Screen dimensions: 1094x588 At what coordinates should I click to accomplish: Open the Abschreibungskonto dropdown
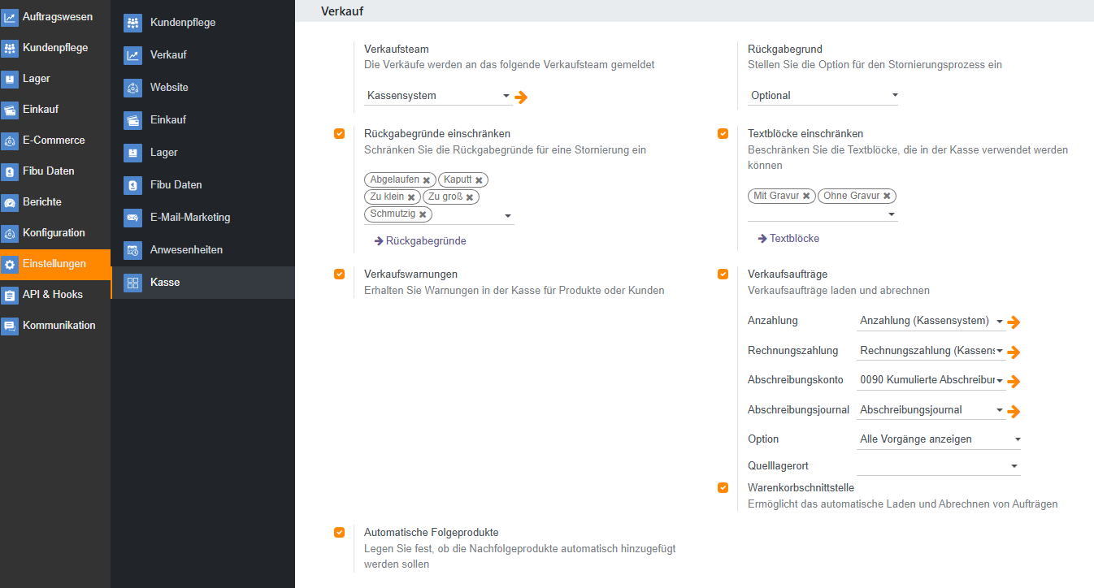coord(931,380)
